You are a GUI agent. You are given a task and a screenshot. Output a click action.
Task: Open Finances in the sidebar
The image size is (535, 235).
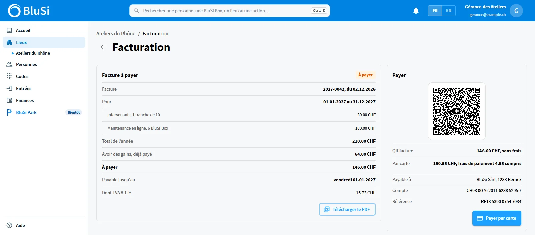[x=44, y=100]
